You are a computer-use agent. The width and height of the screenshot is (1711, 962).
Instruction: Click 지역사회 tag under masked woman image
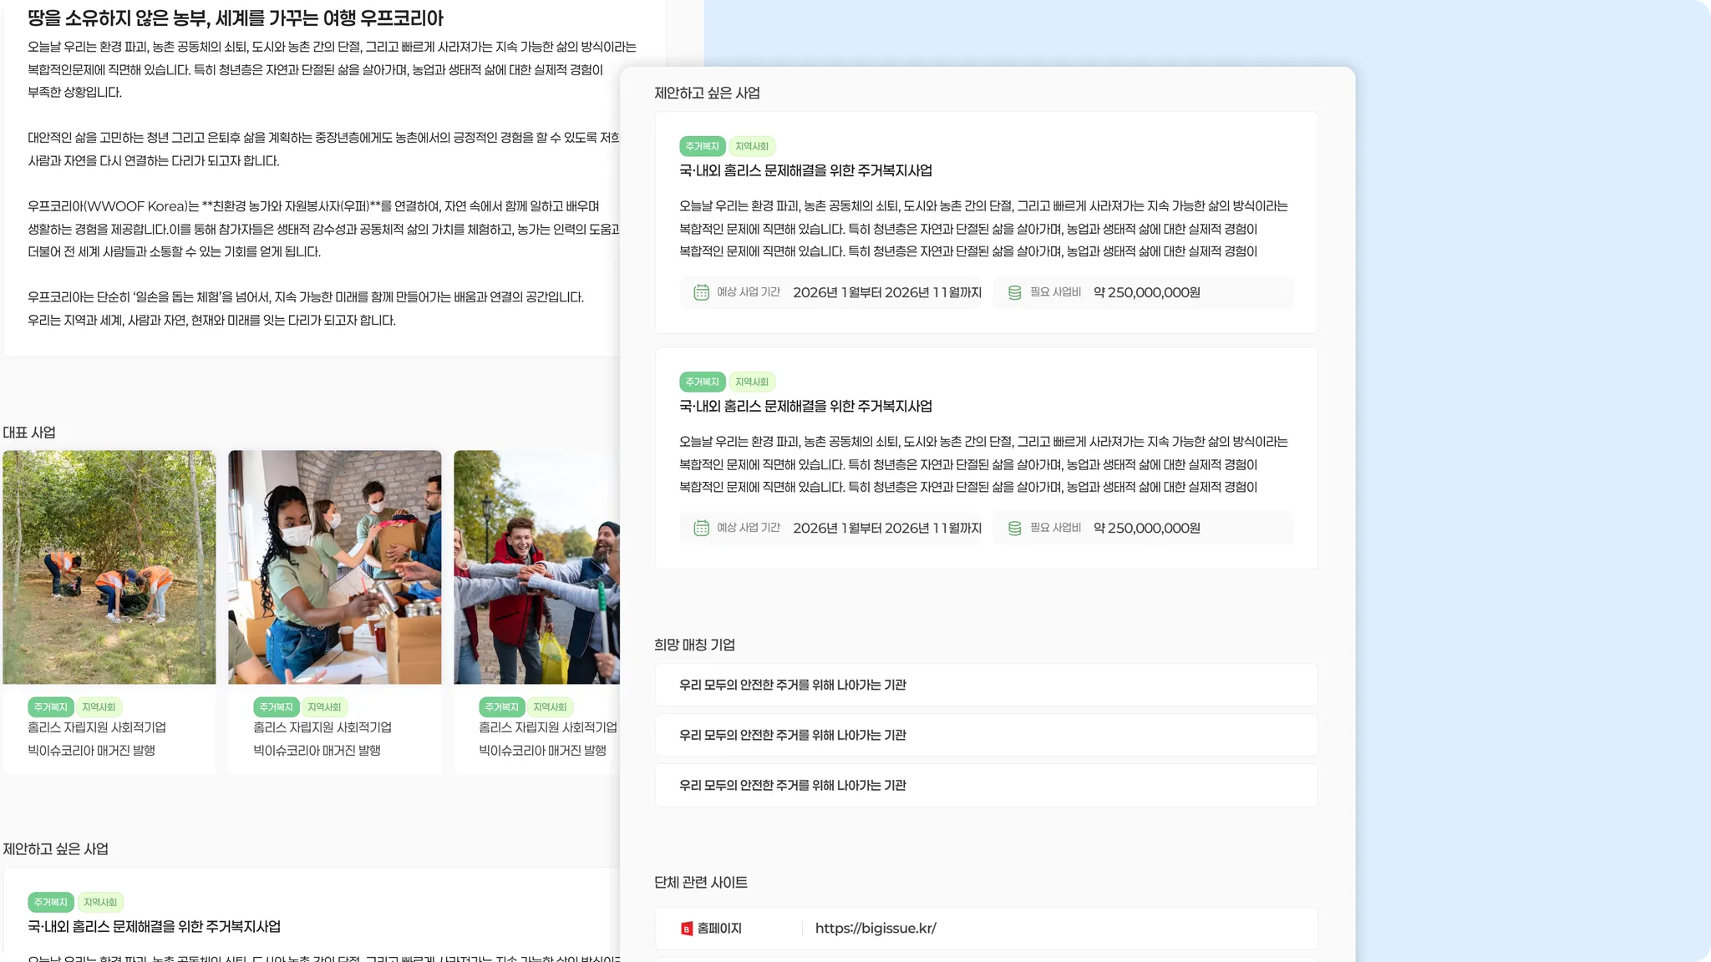tap(324, 707)
